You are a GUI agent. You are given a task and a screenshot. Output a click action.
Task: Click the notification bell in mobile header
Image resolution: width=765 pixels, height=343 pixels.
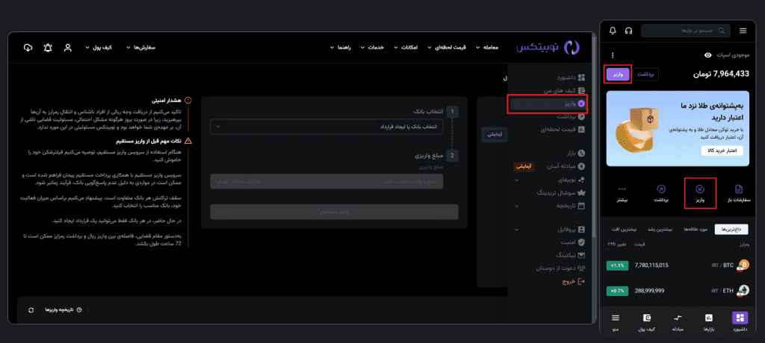click(613, 31)
